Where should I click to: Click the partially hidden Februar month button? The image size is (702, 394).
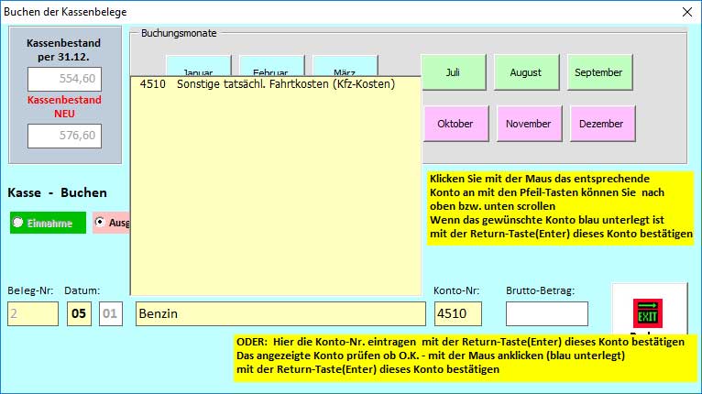tap(271, 66)
